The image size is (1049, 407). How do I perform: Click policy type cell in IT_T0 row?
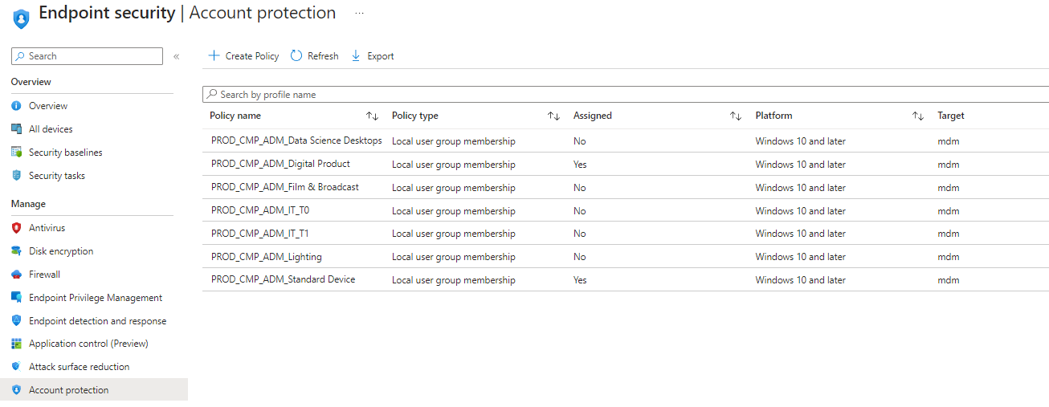pos(454,211)
